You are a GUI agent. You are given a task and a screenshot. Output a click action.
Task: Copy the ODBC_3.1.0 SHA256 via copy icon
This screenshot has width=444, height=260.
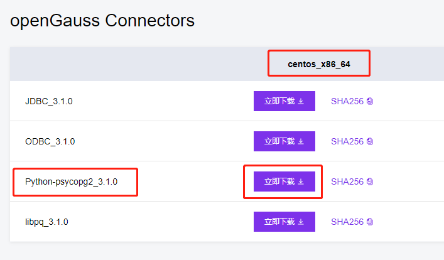370,141
